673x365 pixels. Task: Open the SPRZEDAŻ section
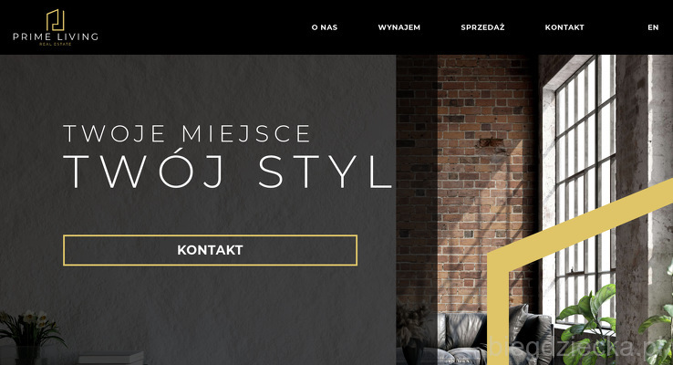(482, 27)
